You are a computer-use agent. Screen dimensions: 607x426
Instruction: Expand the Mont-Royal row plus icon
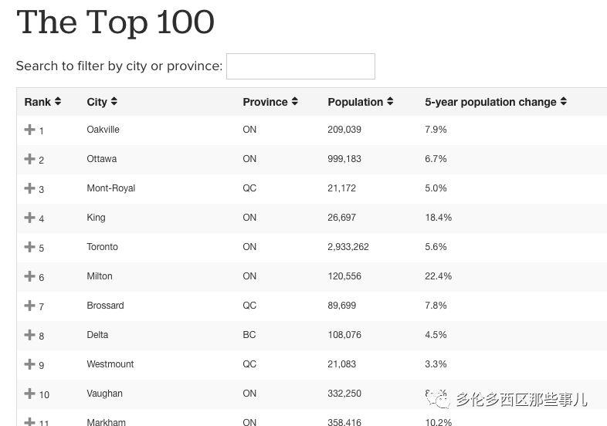[29, 188]
